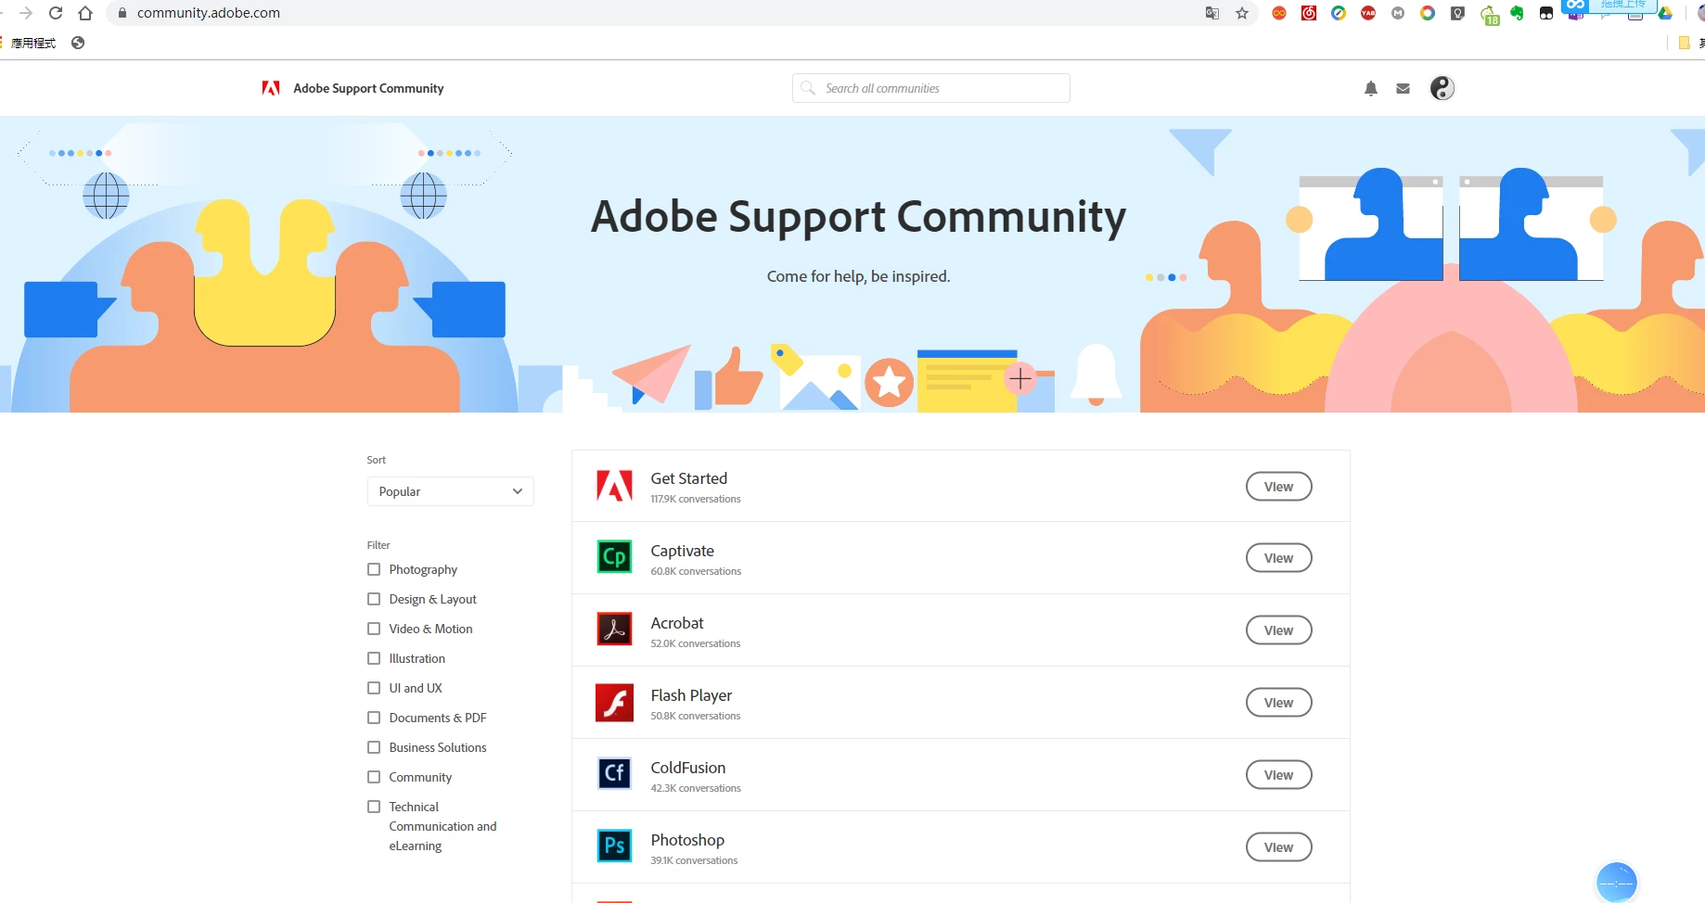Open the Photoshop title link

pos(687,840)
